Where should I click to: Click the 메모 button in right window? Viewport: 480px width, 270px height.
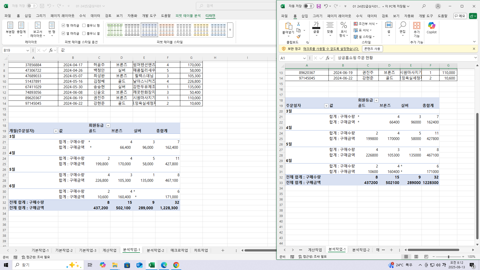[460, 16]
